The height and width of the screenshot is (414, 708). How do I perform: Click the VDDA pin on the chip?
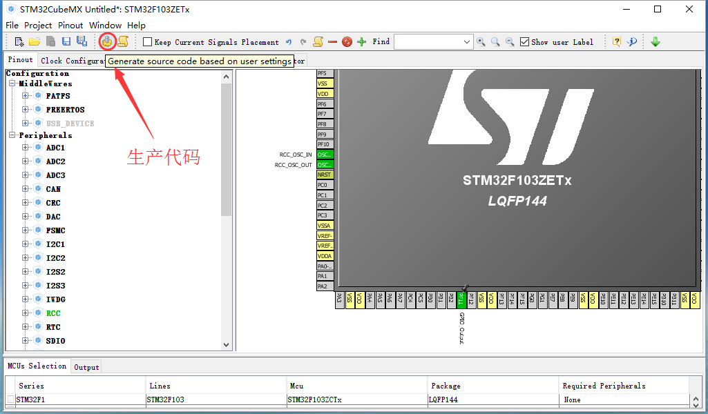325,256
